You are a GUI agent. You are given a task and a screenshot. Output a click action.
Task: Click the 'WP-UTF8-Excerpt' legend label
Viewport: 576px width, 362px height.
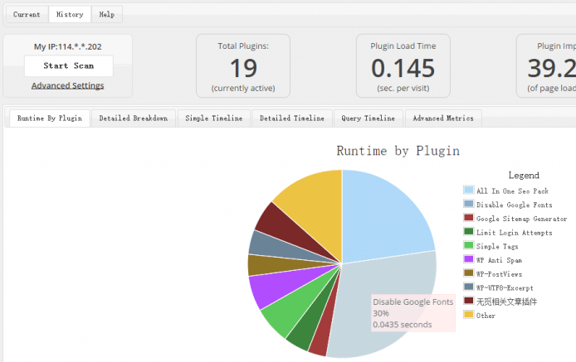[505, 288]
